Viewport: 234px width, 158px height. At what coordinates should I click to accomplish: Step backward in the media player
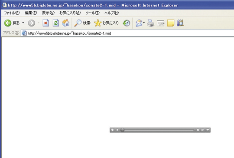198,130
